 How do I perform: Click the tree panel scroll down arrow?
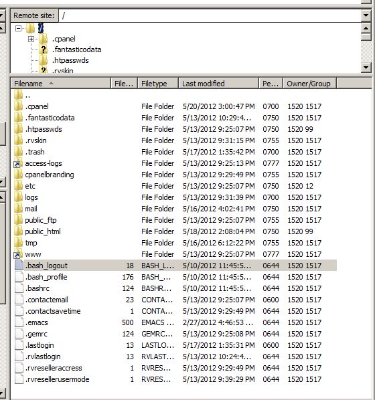(366, 68)
